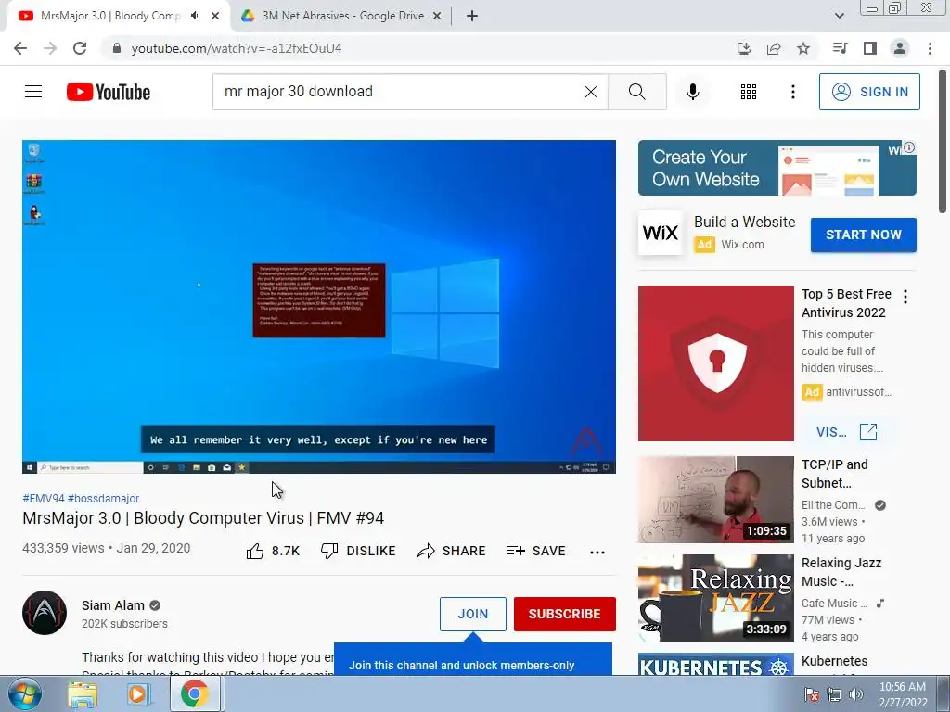Open Top 5 Best Free Antivirus thumbnail
This screenshot has height=712, width=950.
pos(715,363)
